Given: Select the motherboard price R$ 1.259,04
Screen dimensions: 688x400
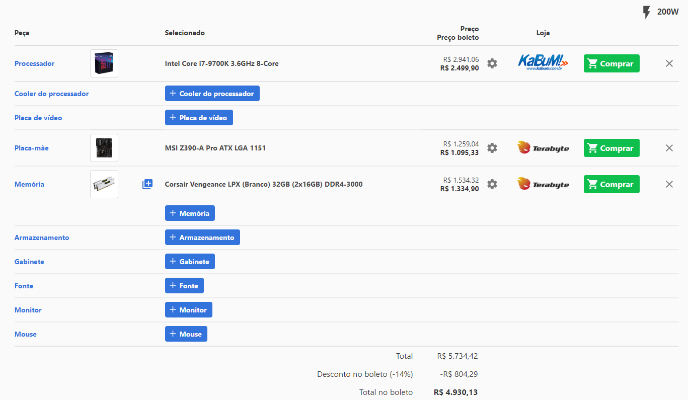Looking at the screenshot, I should [x=461, y=144].
